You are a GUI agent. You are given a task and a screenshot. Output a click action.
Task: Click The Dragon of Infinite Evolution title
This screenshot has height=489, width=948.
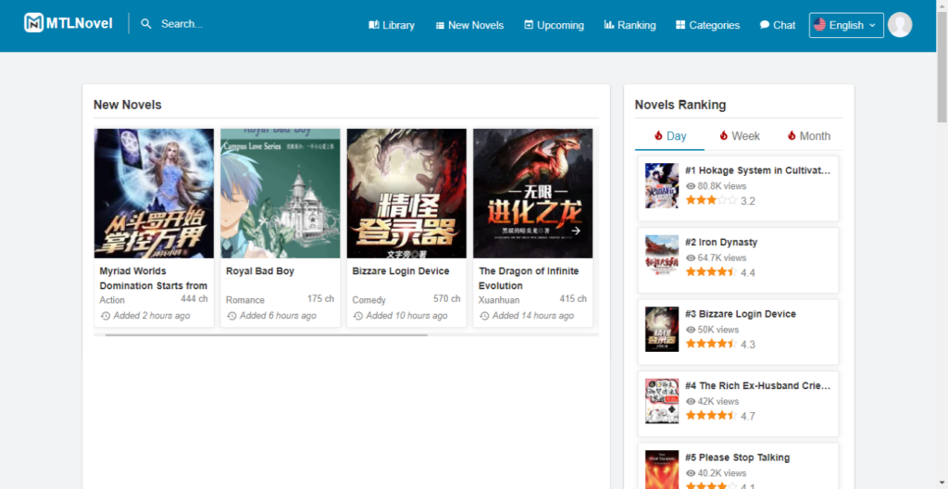point(529,279)
